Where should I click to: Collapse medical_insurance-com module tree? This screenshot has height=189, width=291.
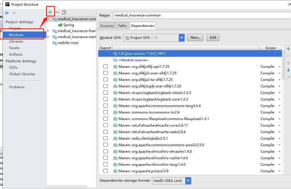click(x=48, y=19)
